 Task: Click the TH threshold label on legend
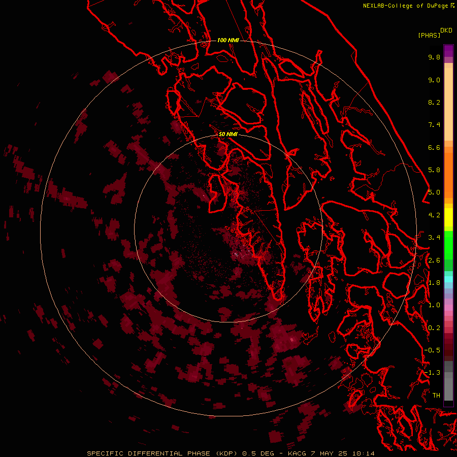(x=436, y=396)
